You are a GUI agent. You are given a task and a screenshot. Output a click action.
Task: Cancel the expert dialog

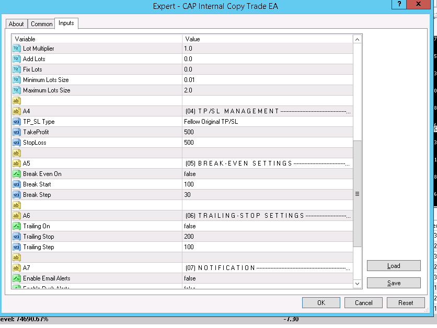(363, 302)
